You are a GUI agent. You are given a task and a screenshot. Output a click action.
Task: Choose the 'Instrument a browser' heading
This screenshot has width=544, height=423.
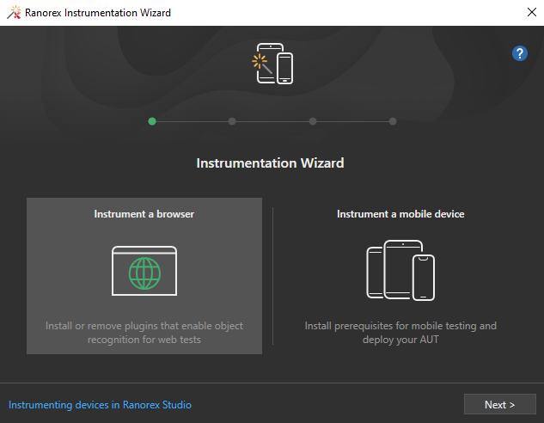144,214
